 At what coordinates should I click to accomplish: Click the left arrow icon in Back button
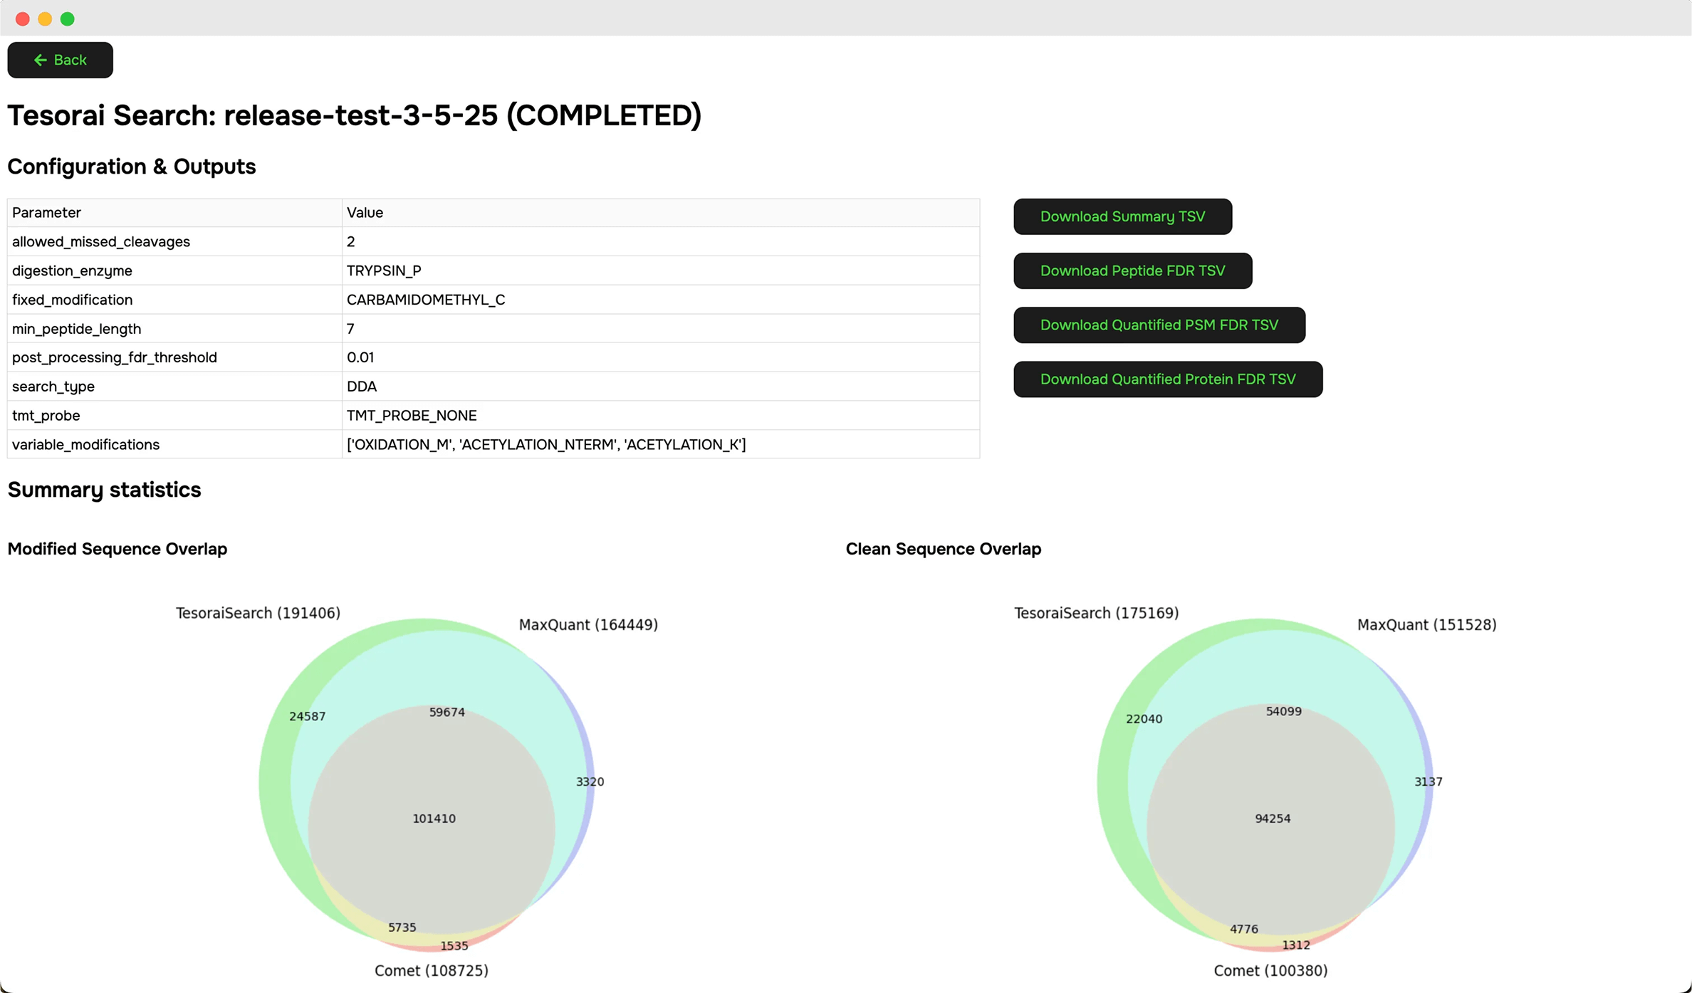pyautogui.click(x=41, y=61)
